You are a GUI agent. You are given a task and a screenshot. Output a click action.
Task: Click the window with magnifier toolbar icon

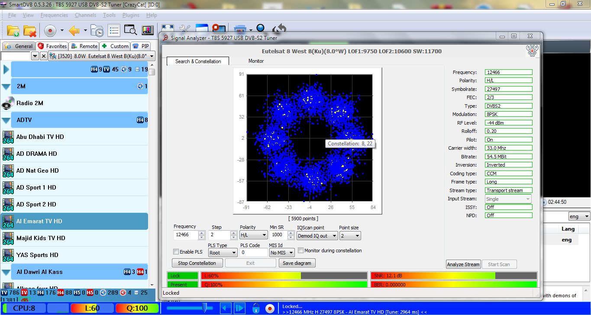pyautogui.click(x=130, y=31)
